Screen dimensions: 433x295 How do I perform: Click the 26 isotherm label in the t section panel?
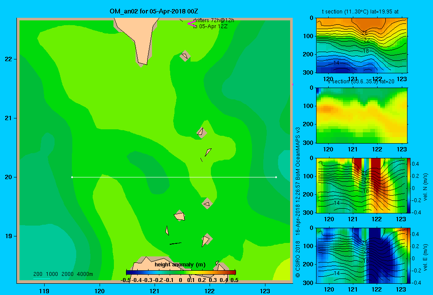click(365, 33)
